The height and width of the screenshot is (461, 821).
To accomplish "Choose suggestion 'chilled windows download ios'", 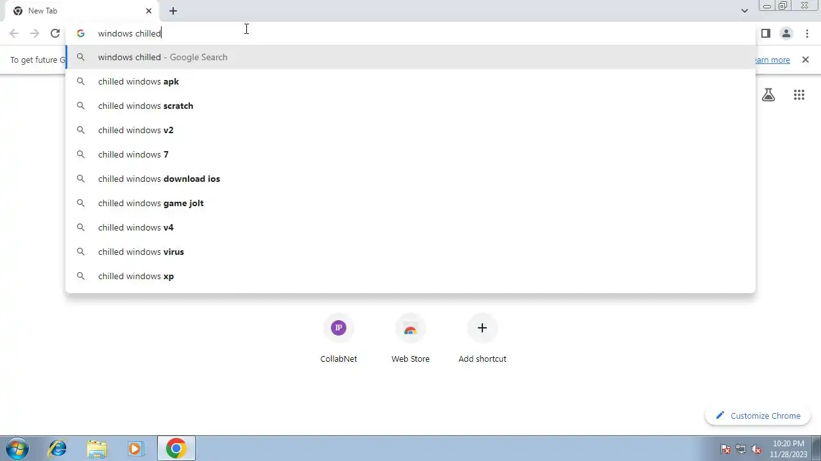I will click(x=410, y=179).
